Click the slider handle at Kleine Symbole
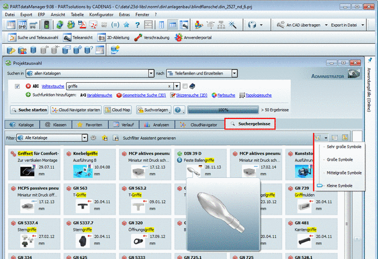This screenshot has width=378, height=259. click(320, 185)
